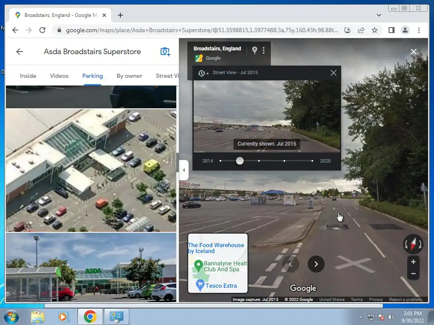Click the install app icon in address bar

pos(348,30)
